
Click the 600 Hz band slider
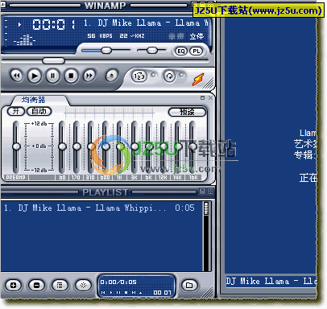pyautogui.click(x=106, y=146)
